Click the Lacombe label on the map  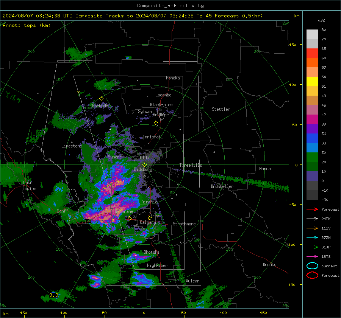[x=163, y=95]
